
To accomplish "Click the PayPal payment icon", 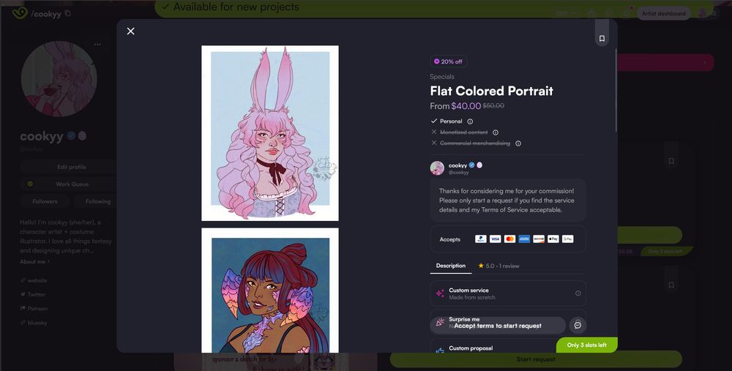I will (x=480, y=239).
